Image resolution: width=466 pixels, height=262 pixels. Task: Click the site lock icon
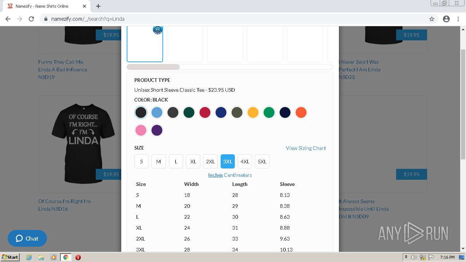46,19
